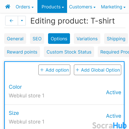Screen dimensions: 129x129
Task: Click the back arrow icon
Action: pyautogui.click(x=12, y=21)
